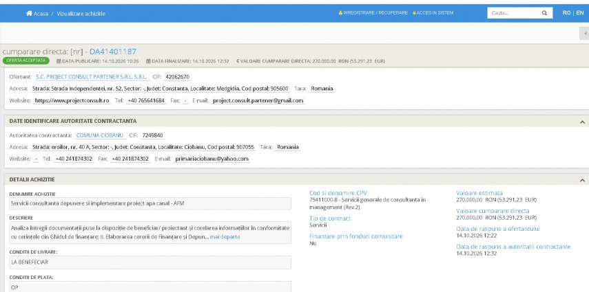This screenshot has width=589, height=292.
Task: Focus the Cauta search field
Action: point(514,13)
